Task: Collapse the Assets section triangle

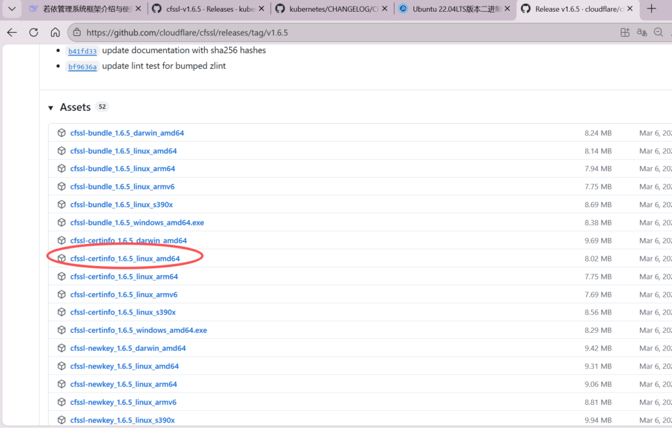Action: click(51, 107)
